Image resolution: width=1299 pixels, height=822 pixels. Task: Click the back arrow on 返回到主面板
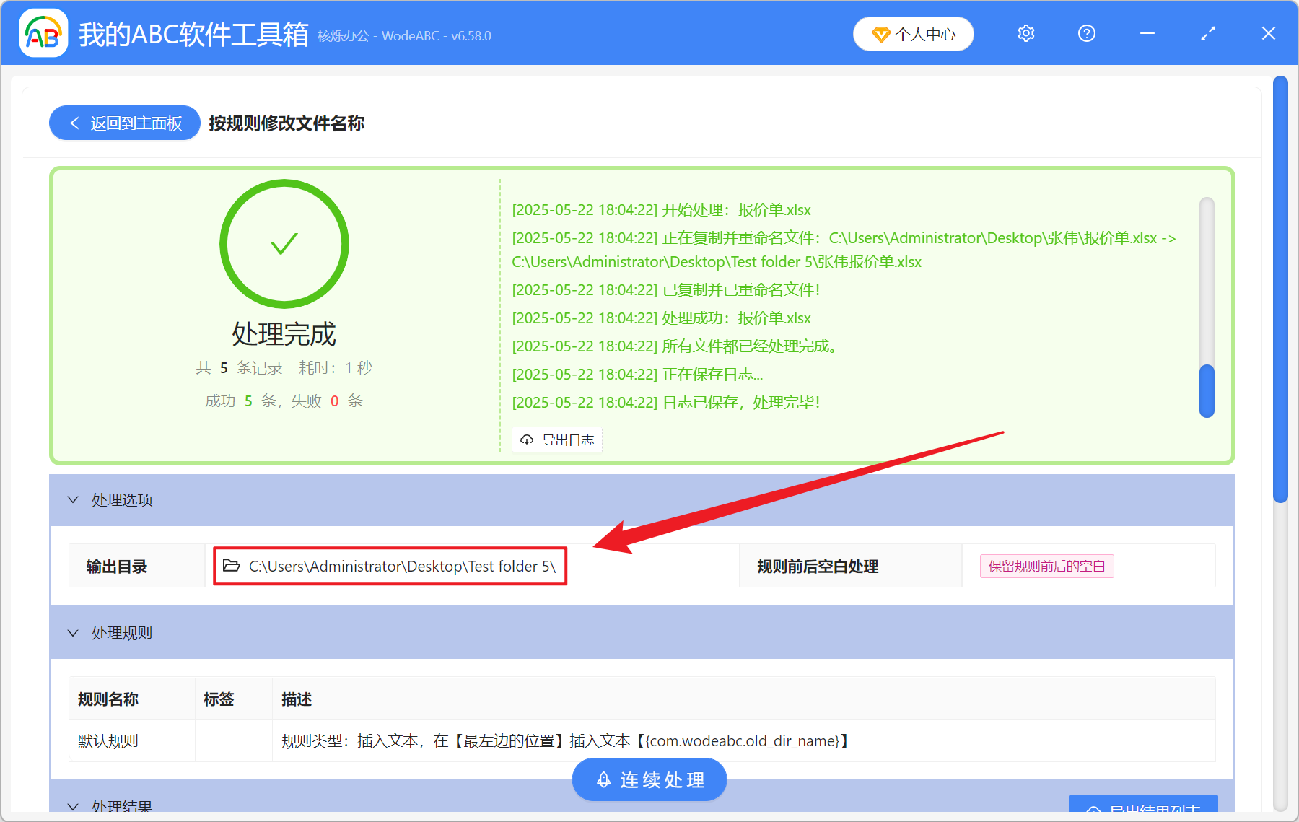pyautogui.click(x=74, y=123)
